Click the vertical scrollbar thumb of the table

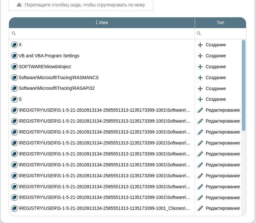(243, 85)
